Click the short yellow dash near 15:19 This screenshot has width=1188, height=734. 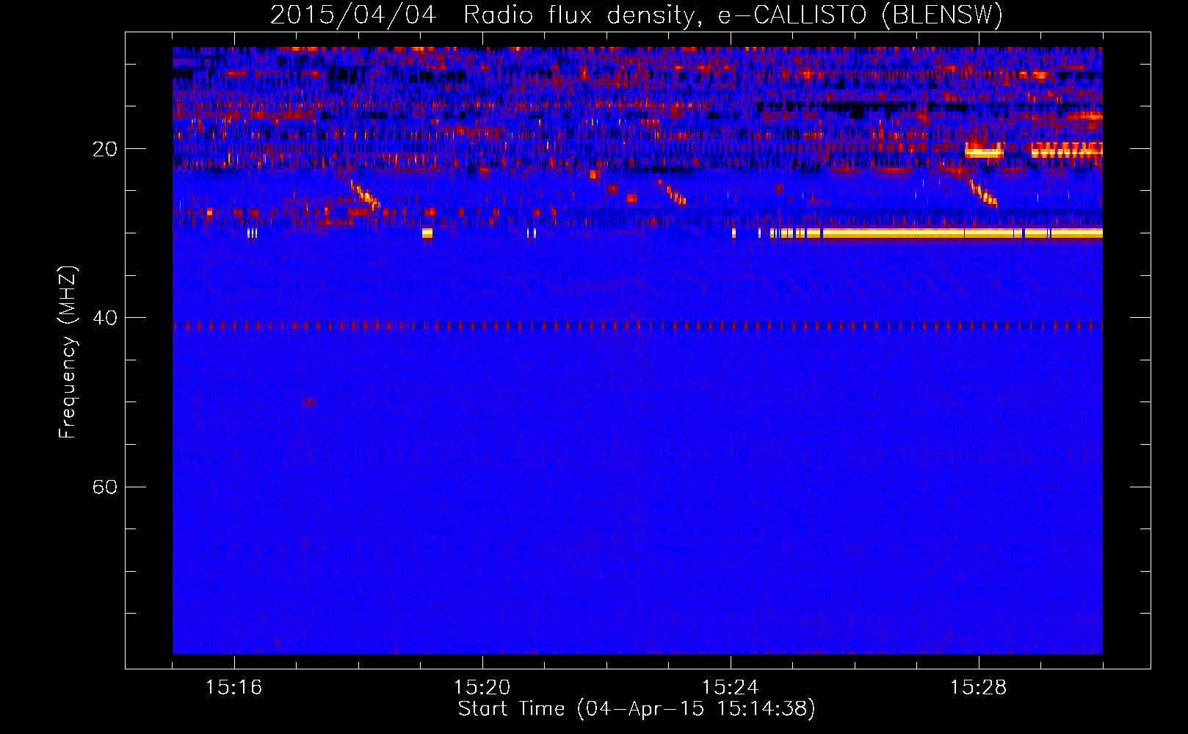coord(427,233)
